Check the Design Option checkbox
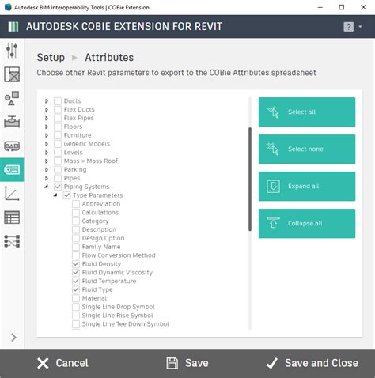This screenshot has height=378, width=375. [76, 238]
